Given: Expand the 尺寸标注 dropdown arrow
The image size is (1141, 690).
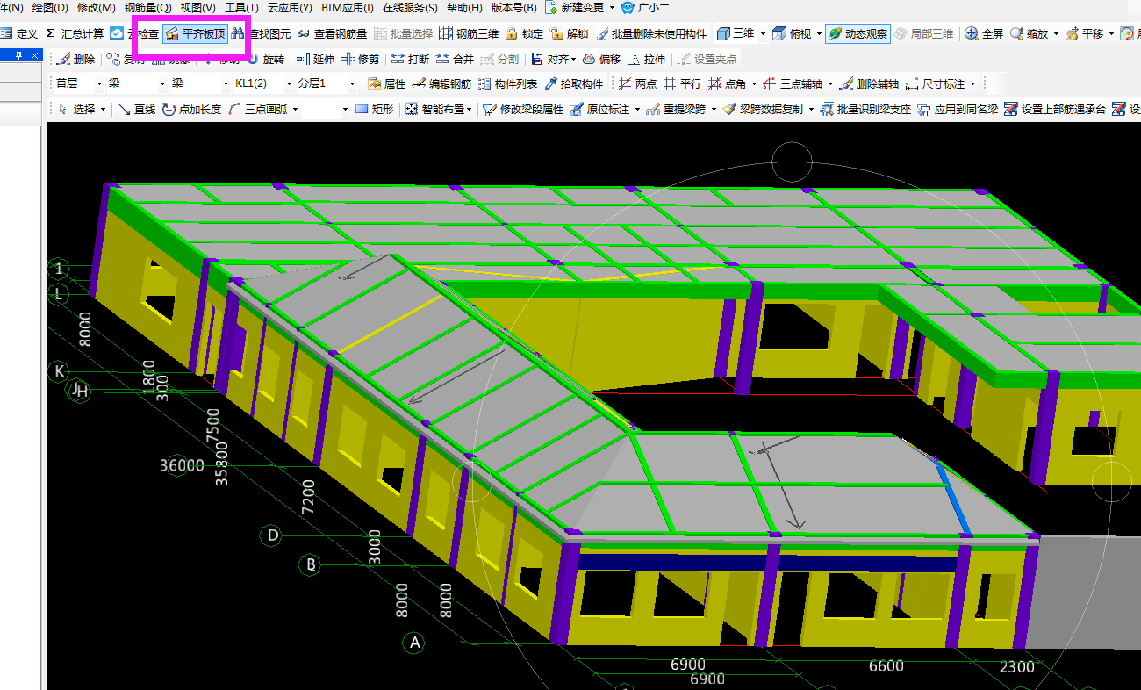Looking at the screenshot, I should pyautogui.click(x=973, y=84).
